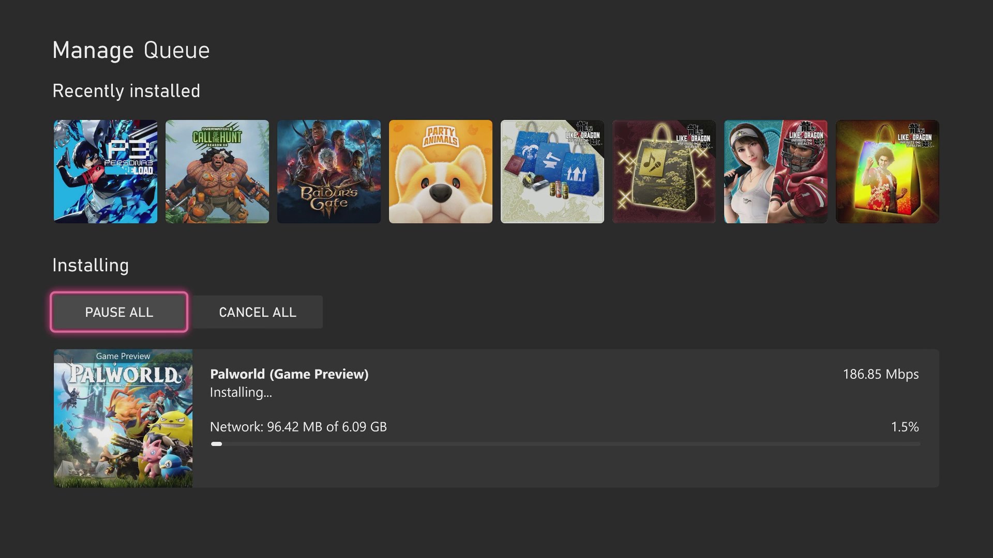
Task: Open the Baldur's Gate 3 tile
Action: 328,171
